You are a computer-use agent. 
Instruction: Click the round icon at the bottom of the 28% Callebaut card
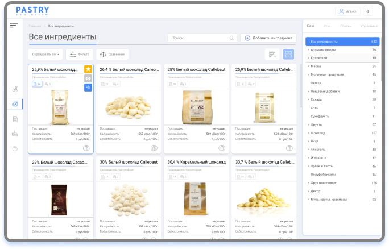click(222, 148)
